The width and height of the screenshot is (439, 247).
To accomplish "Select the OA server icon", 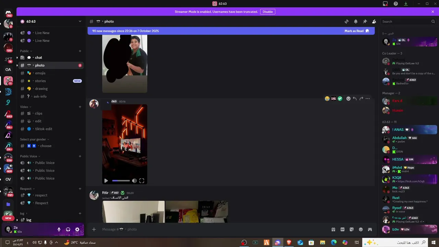I will tap(8, 70).
